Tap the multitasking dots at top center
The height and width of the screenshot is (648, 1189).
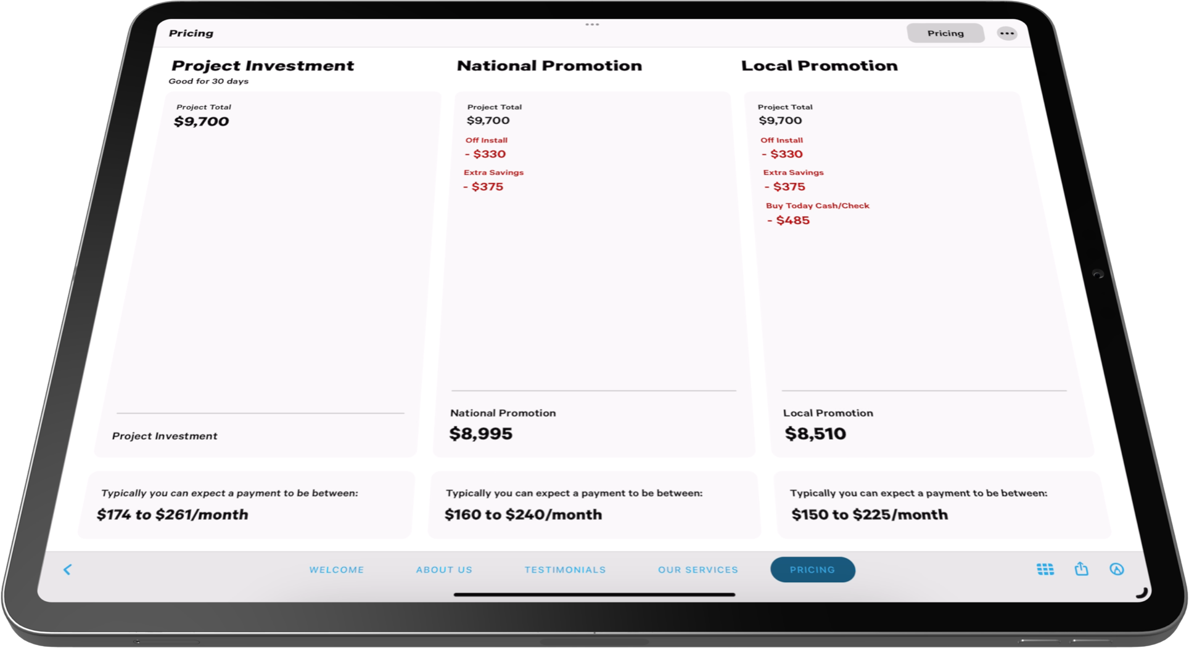tap(593, 24)
